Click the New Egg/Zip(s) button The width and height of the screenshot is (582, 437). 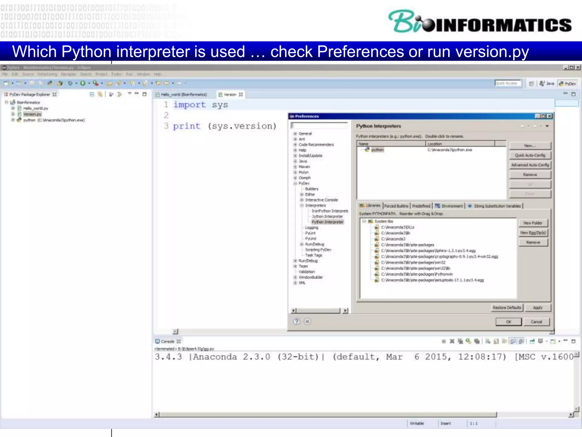pos(533,232)
